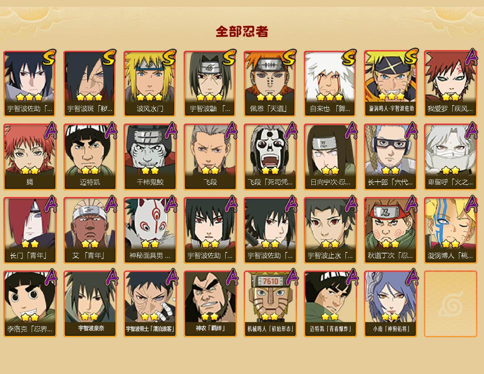Click the 神农「羁绊」 ninja card
This screenshot has width=484, height=374.
(210, 304)
